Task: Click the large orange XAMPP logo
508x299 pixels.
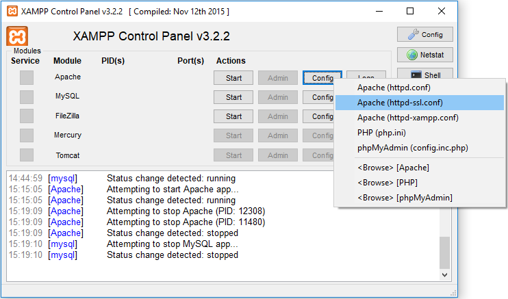Action: point(17,36)
